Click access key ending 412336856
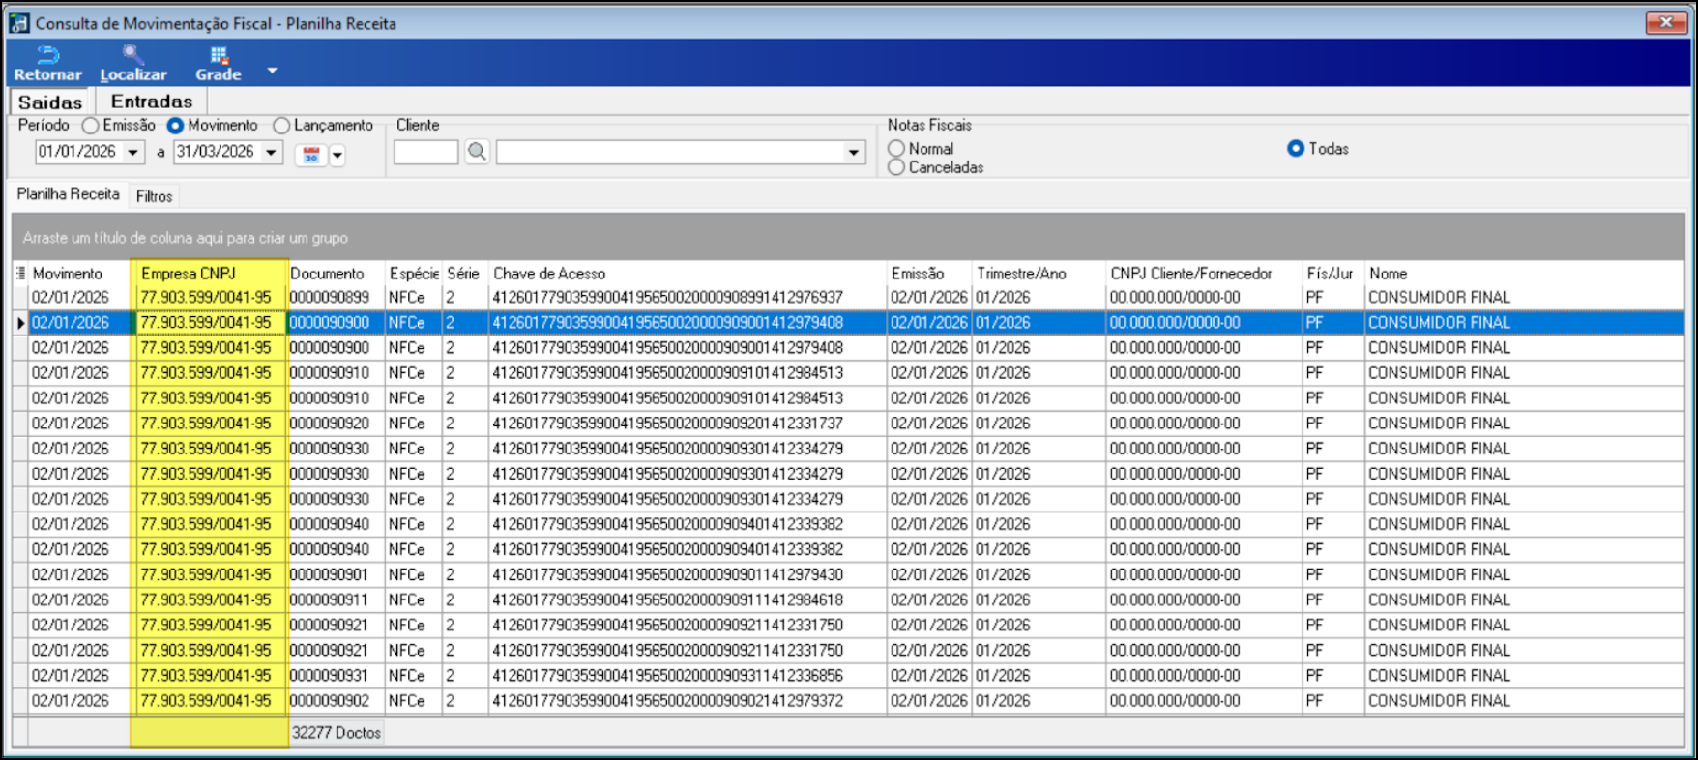 [x=688, y=675]
